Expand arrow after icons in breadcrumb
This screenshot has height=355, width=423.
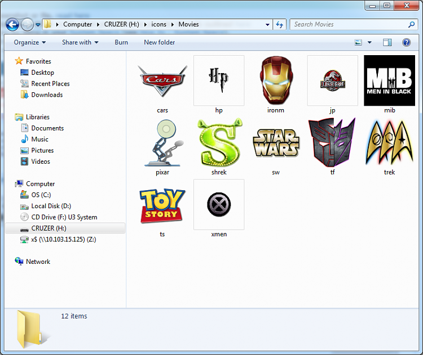coord(173,25)
